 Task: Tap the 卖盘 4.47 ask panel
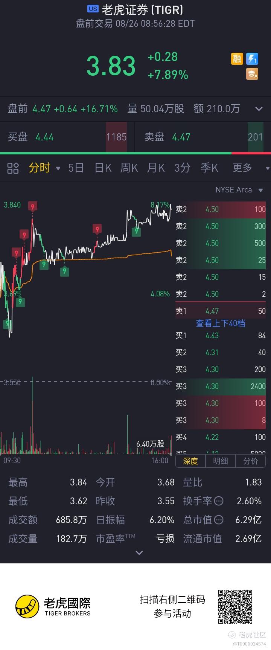pyautogui.click(x=203, y=137)
